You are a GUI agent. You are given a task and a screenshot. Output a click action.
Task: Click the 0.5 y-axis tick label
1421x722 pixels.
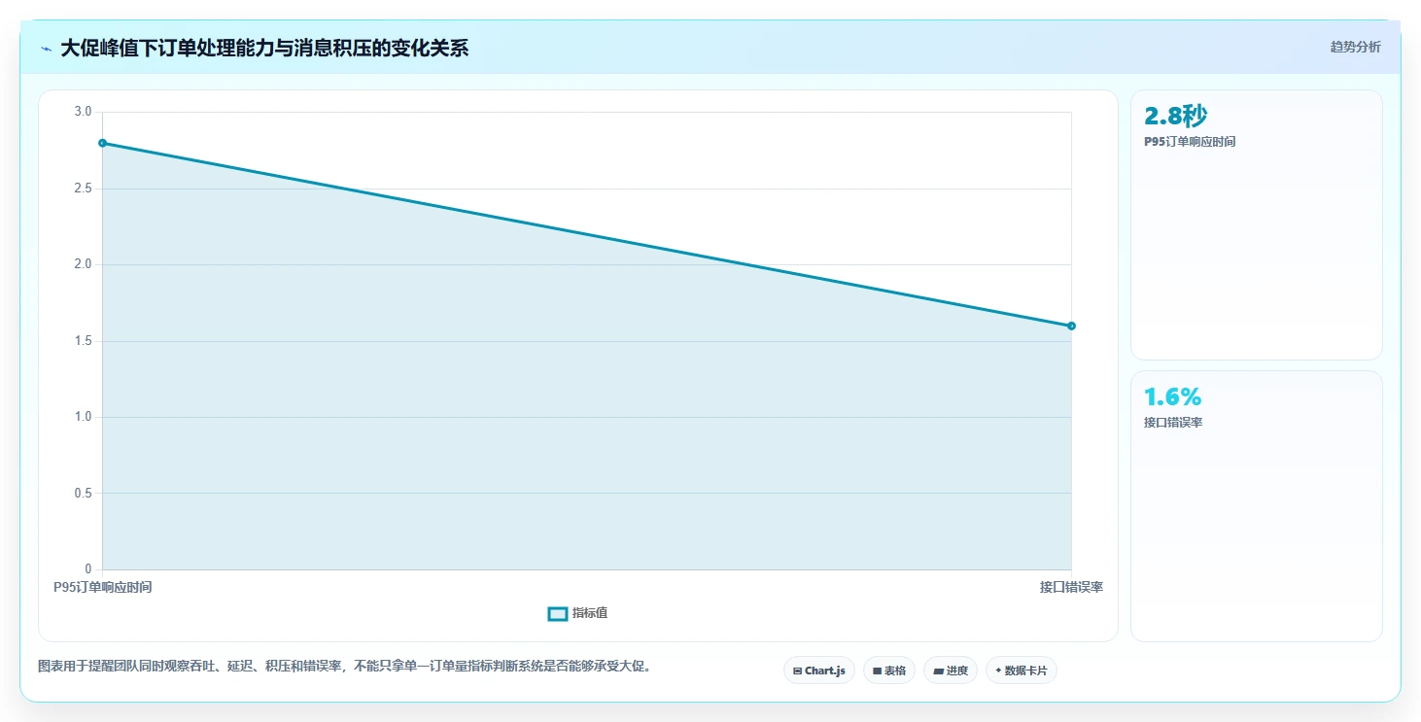tap(83, 494)
